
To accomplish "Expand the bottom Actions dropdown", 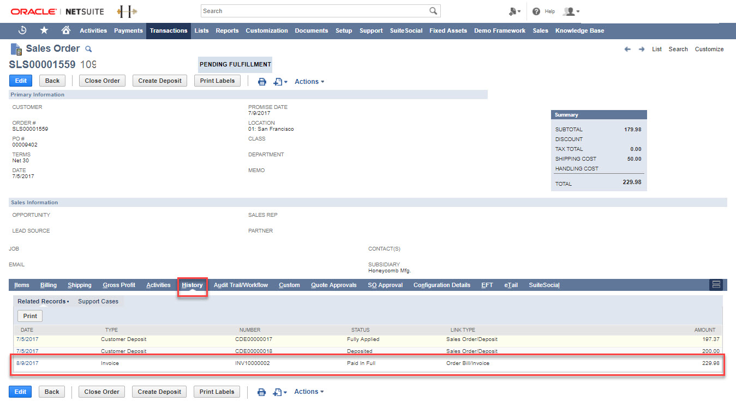I will pos(309,392).
